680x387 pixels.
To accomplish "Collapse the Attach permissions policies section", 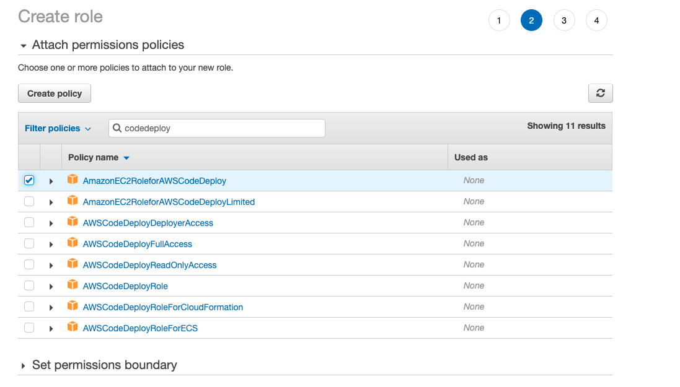I will 24,45.
